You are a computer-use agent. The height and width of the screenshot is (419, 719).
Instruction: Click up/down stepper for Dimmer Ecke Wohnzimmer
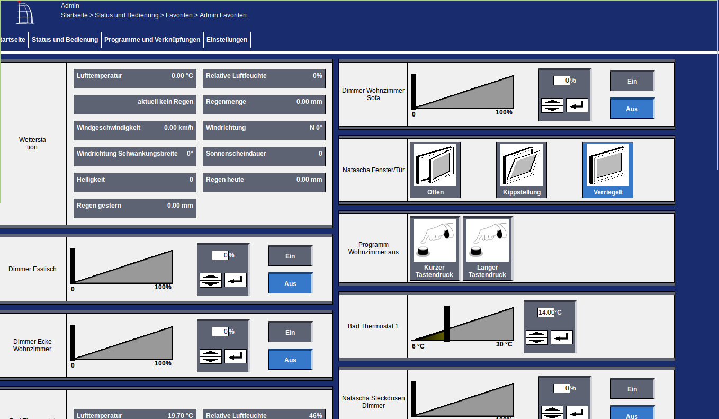tap(211, 356)
